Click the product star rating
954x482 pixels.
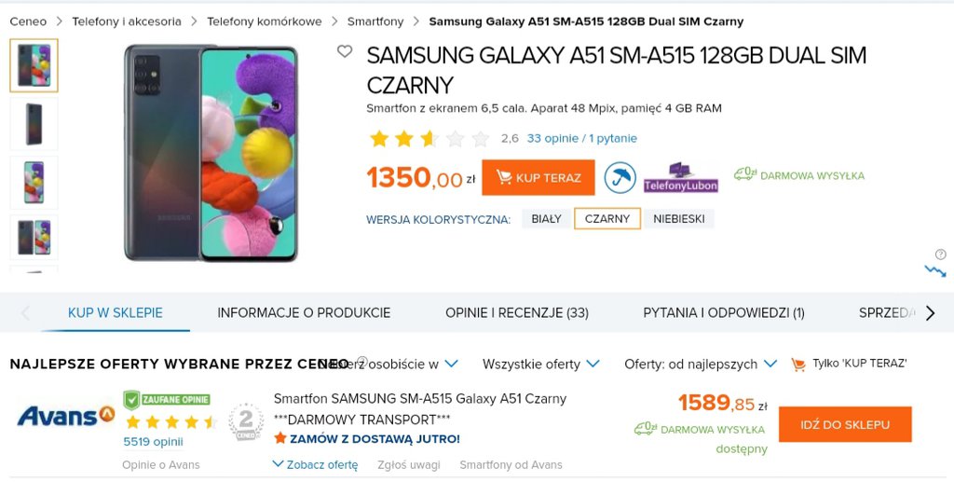(x=429, y=139)
